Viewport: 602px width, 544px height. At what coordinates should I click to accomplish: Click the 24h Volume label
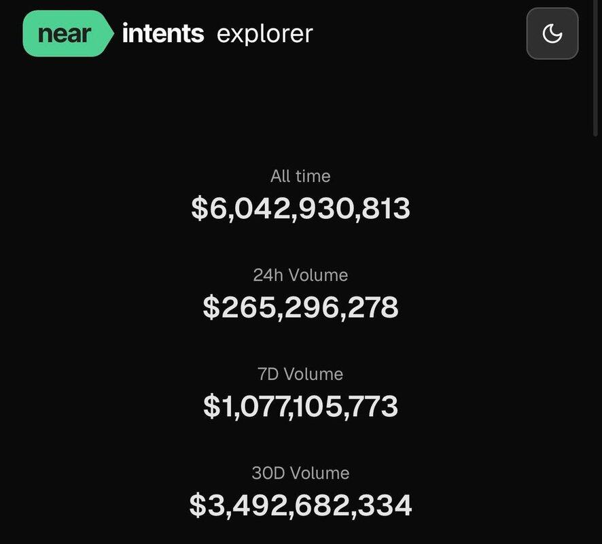click(x=300, y=275)
